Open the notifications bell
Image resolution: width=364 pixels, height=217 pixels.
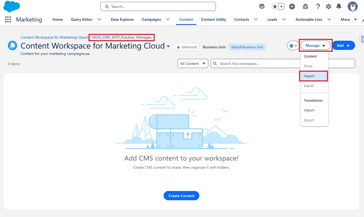point(339,6)
